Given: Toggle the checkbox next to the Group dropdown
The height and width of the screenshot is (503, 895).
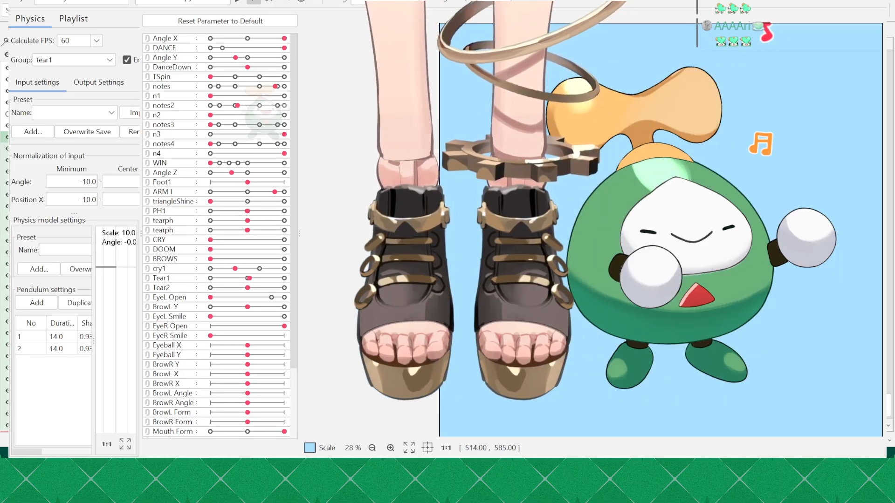Looking at the screenshot, I should (x=127, y=60).
